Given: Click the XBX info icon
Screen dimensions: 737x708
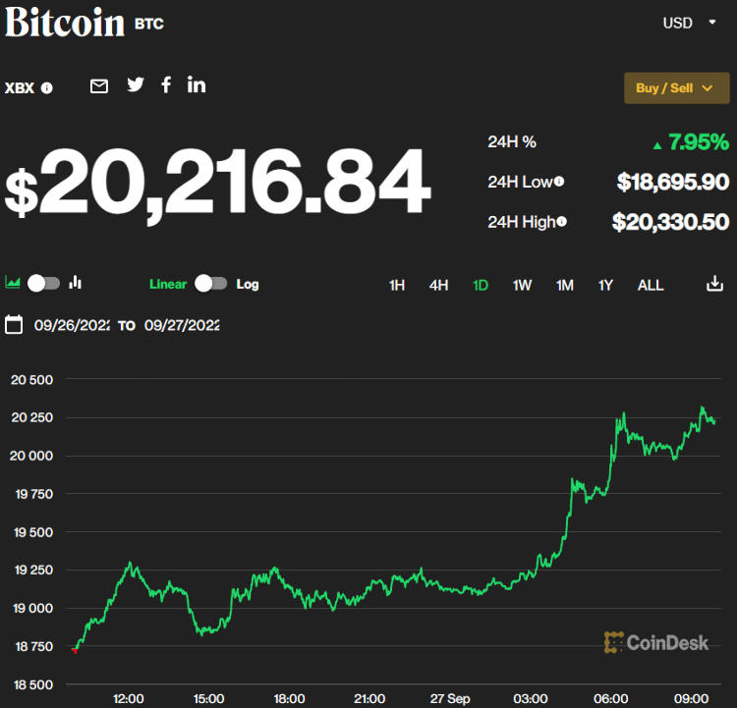Looking at the screenshot, I should [x=47, y=88].
